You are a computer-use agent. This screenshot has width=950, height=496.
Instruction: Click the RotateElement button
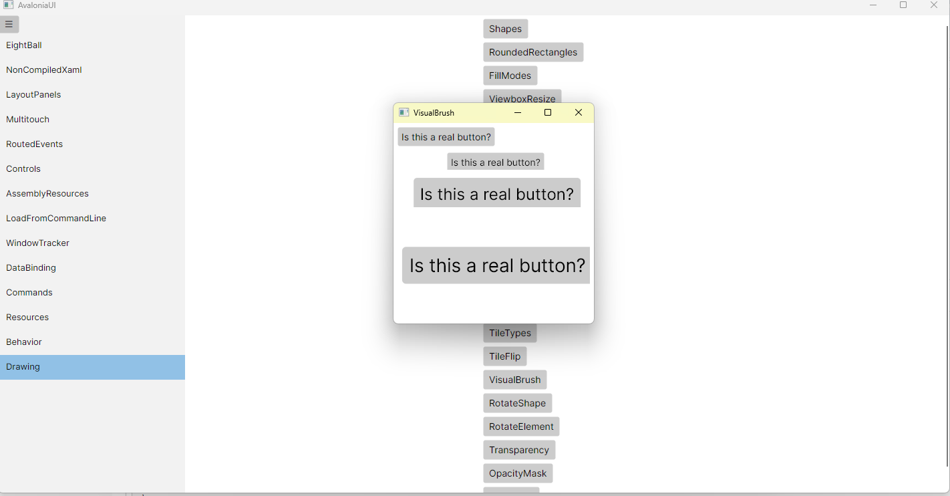pos(521,426)
